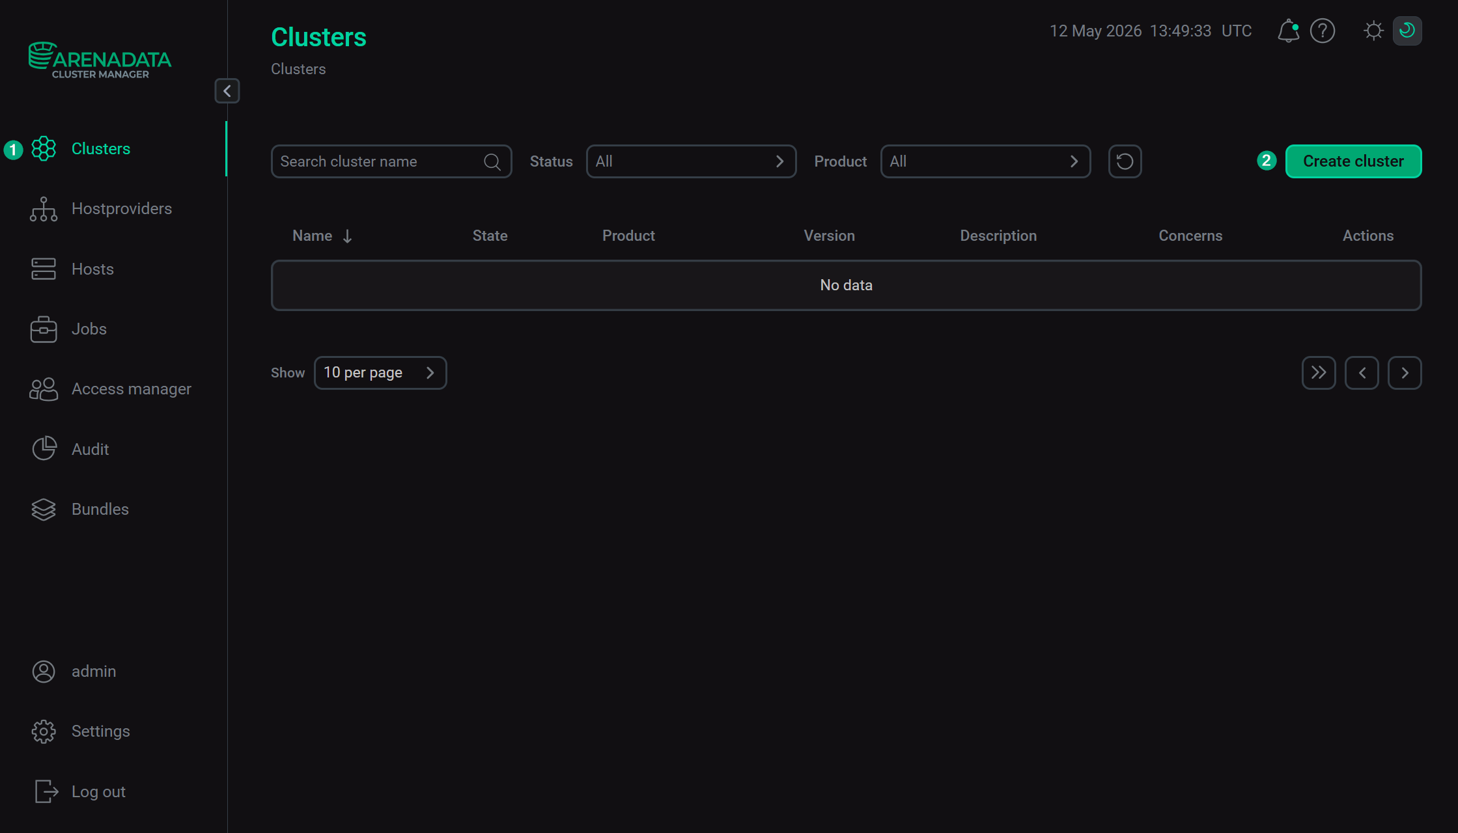Click the admin user avatar icon
The height and width of the screenshot is (833, 1458).
click(44, 672)
